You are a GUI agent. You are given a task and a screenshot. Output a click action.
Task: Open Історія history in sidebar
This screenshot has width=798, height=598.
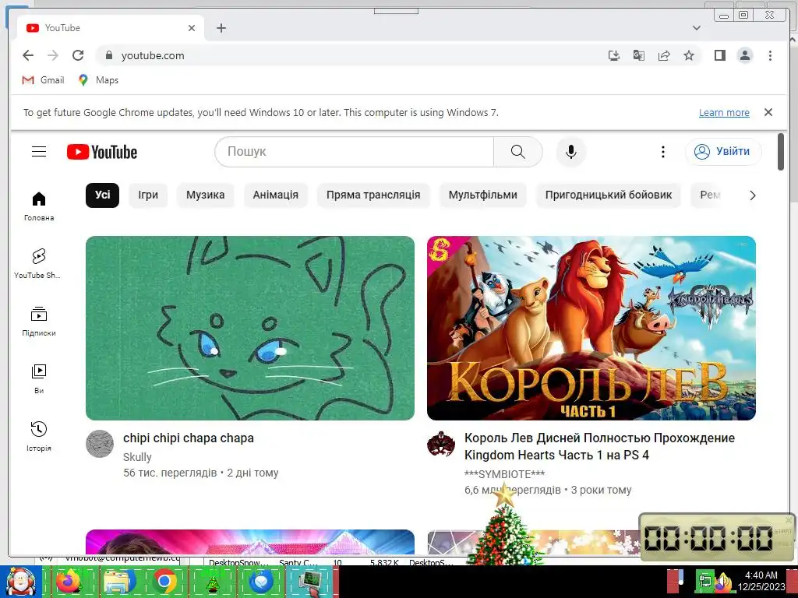pyautogui.click(x=39, y=436)
